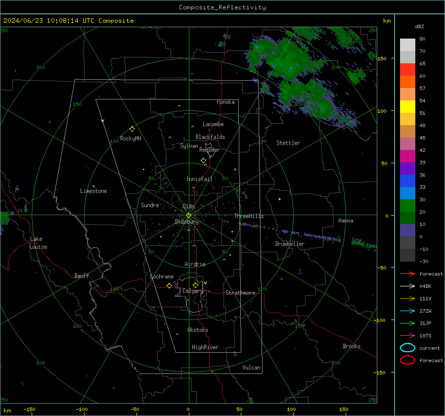Click the yellow diamond marker at Didsbury center
Viewport: 445px width, 416px height.
tap(188, 216)
